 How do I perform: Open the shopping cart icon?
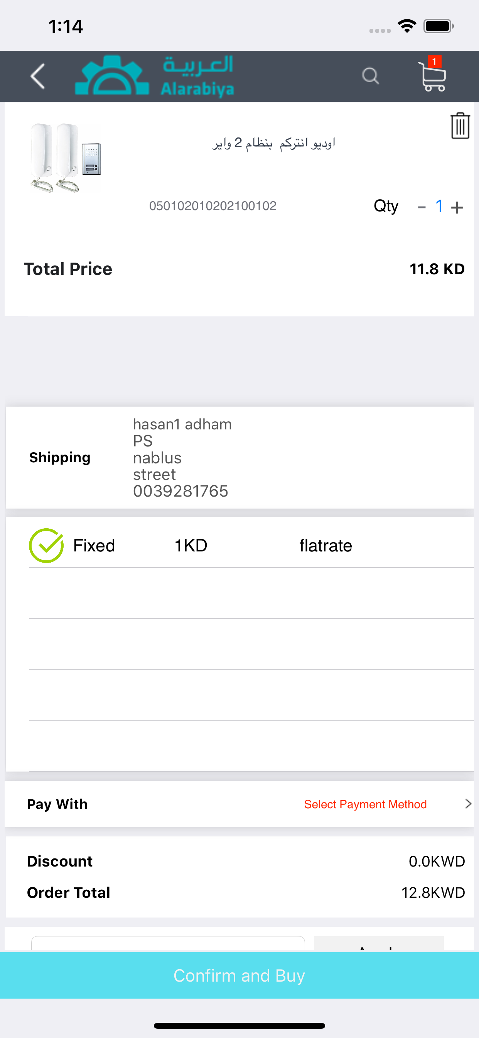pos(432,75)
